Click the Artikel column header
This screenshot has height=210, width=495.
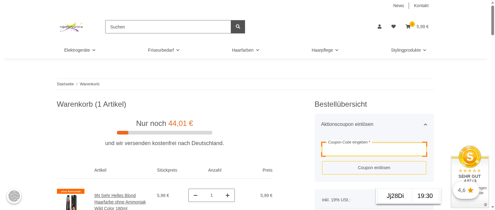point(100,170)
